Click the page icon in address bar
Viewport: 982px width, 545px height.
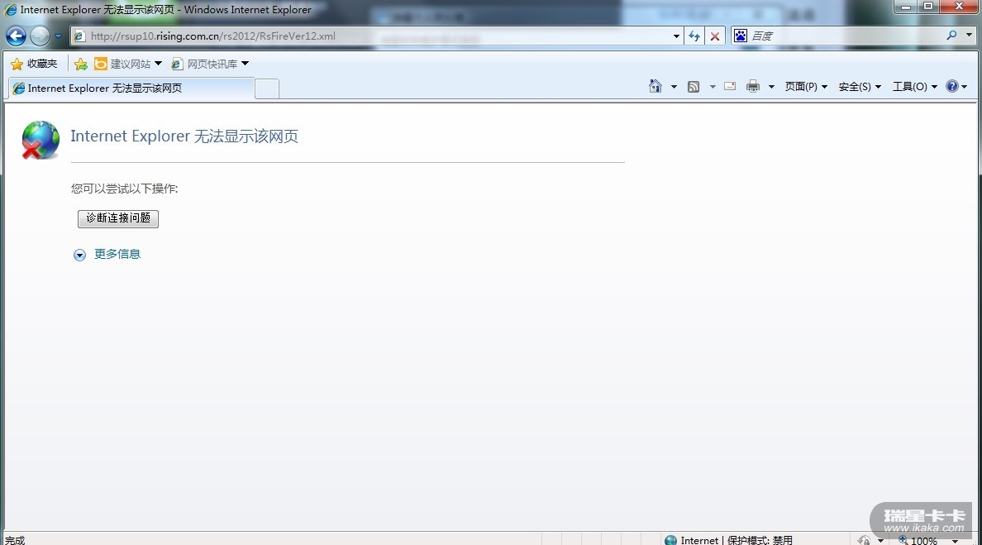tap(79, 36)
